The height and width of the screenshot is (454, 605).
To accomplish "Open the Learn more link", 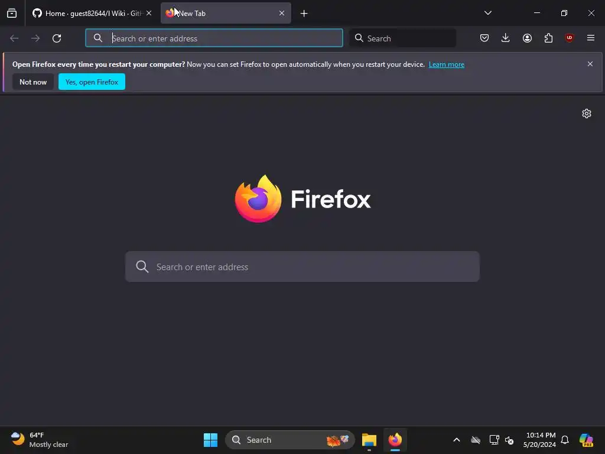I will [x=447, y=64].
